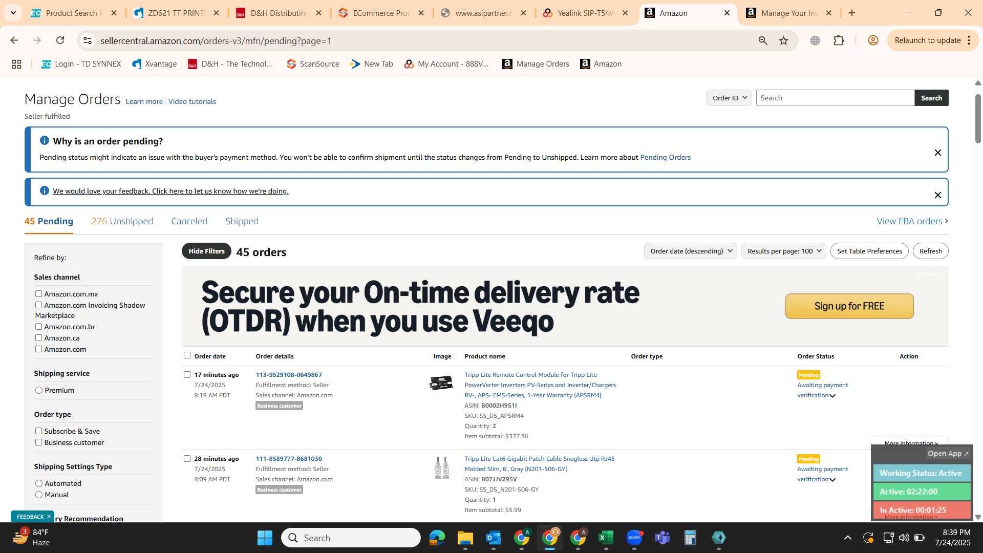The image size is (983, 553).
Task: Open Excel from the taskbar
Action: click(x=606, y=538)
